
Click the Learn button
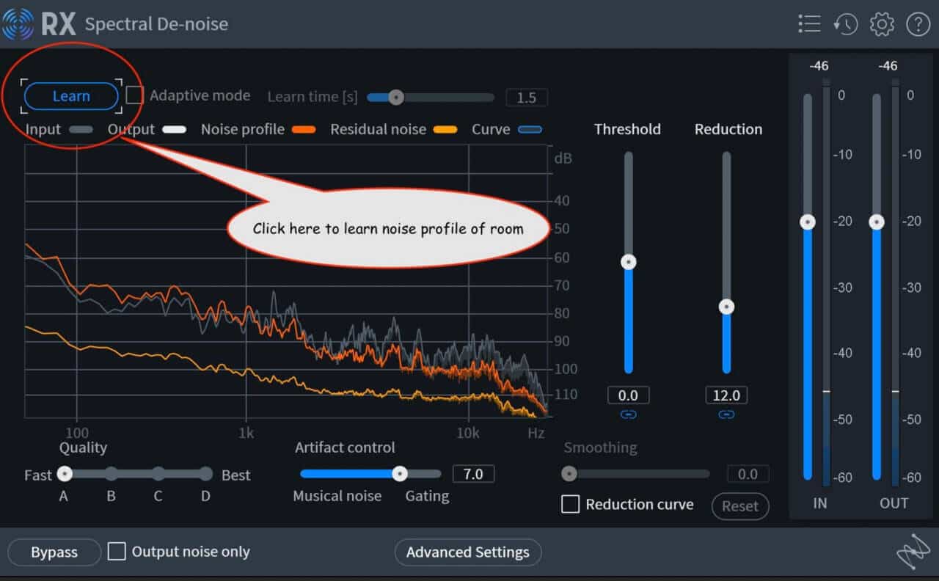coord(71,96)
